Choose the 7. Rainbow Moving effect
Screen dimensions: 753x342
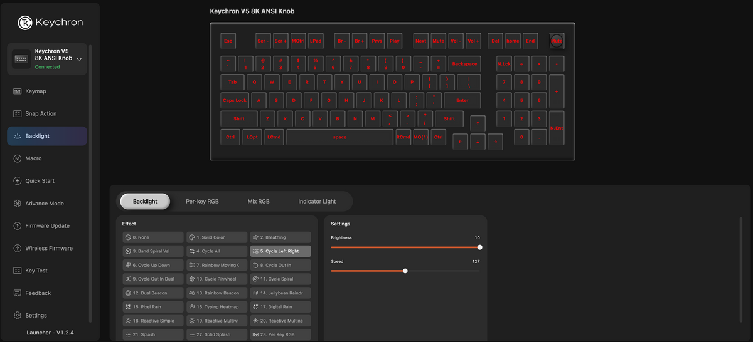click(217, 265)
